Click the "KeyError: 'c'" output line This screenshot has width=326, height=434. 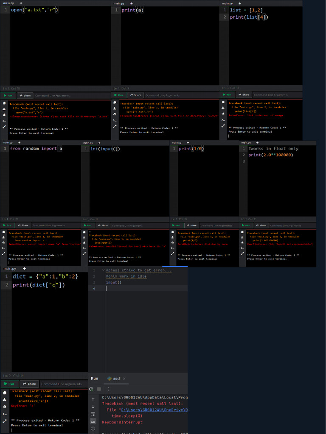(x=23, y=406)
